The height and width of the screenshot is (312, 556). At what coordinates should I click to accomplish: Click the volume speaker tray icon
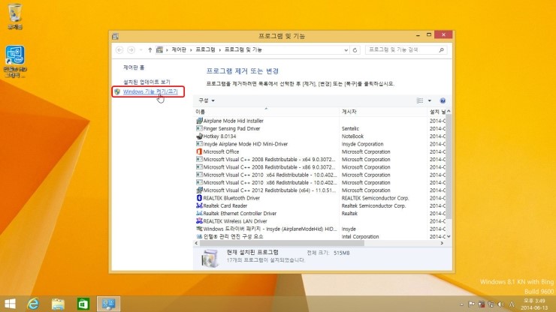tap(501, 304)
